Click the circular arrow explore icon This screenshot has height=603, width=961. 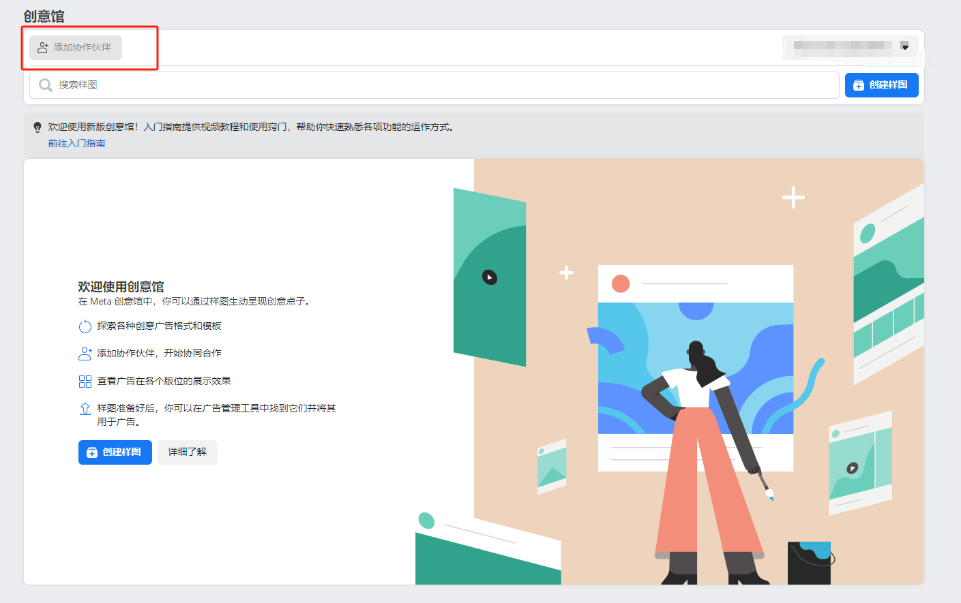tap(85, 326)
